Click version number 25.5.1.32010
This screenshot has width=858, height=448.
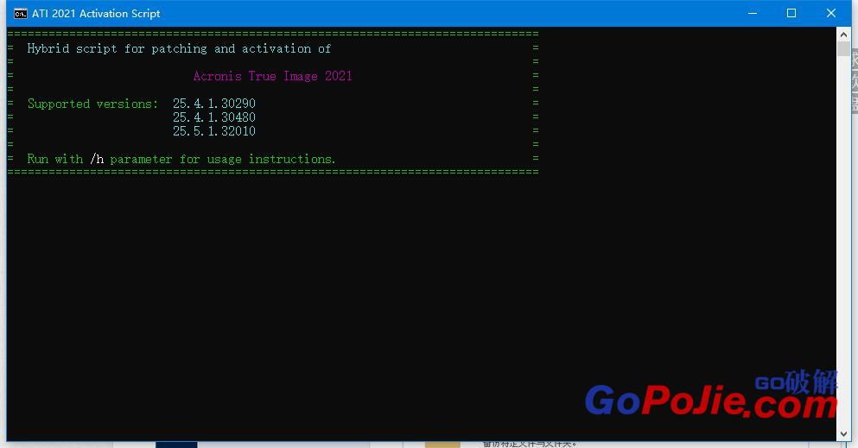click(214, 131)
